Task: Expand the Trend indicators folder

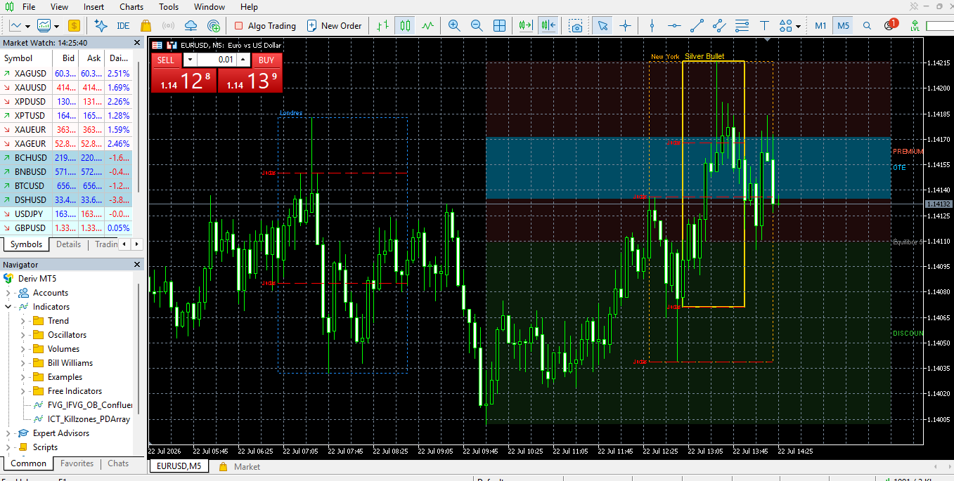Action: (x=22, y=321)
